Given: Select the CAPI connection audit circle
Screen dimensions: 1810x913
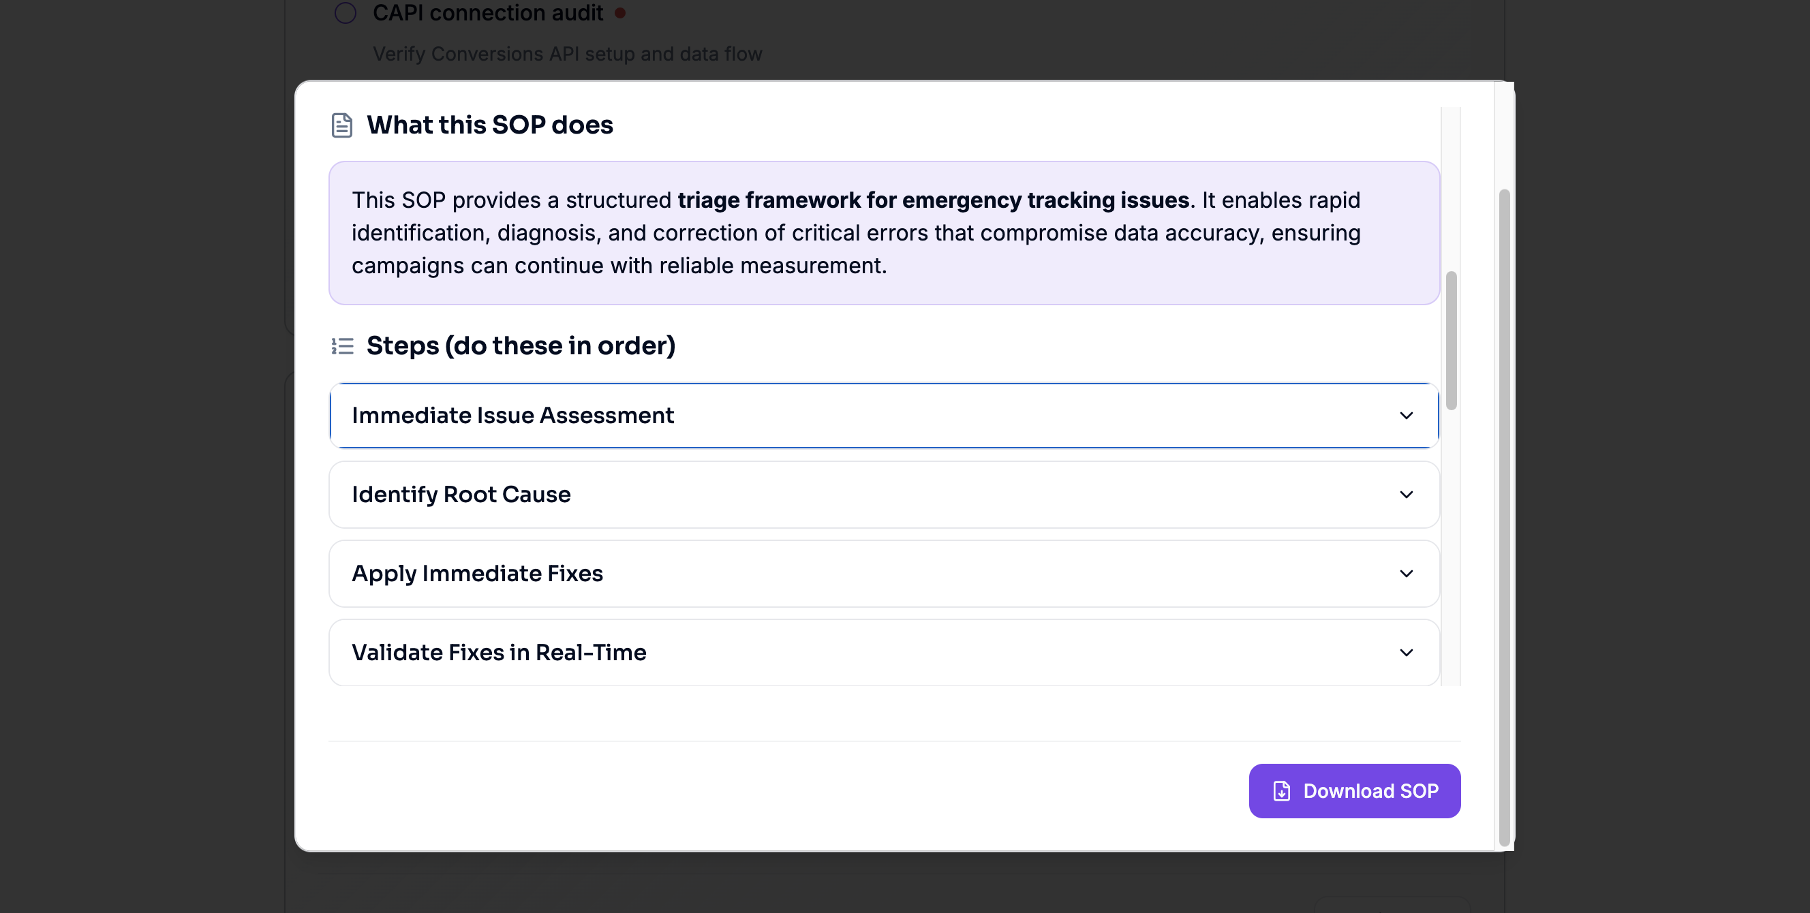Looking at the screenshot, I should (345, 13).
